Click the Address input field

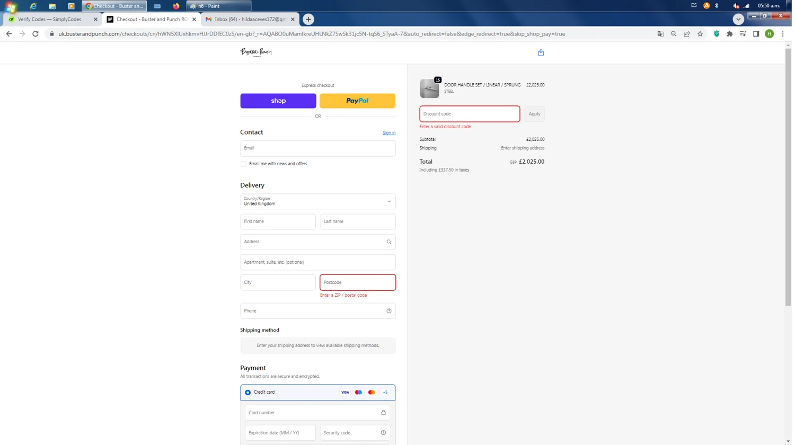coord(319,243)
